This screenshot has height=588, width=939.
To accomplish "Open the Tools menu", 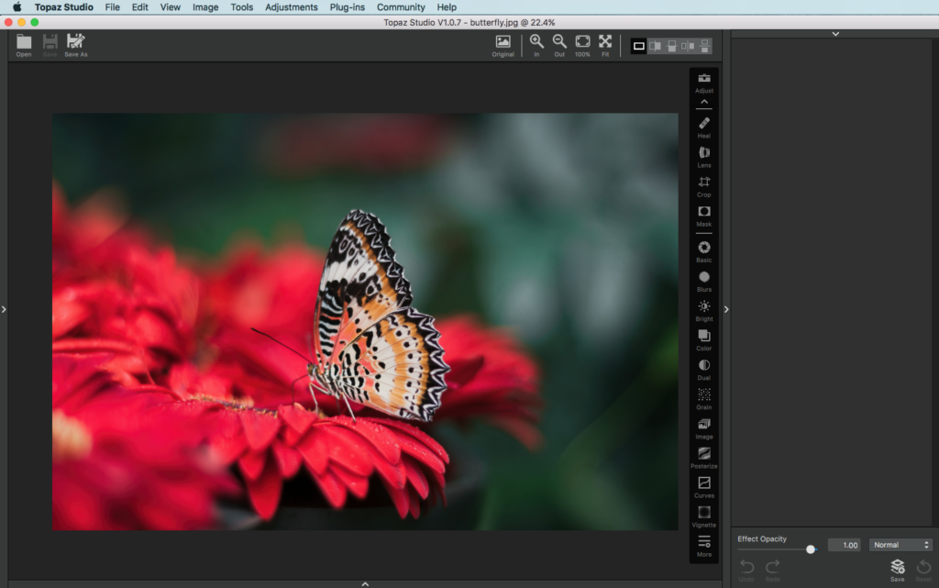I will pyautogui.click(x=241, y=7).
